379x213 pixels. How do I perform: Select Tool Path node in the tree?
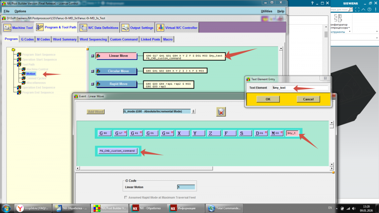pyautogui.click(x=28, y=64)
